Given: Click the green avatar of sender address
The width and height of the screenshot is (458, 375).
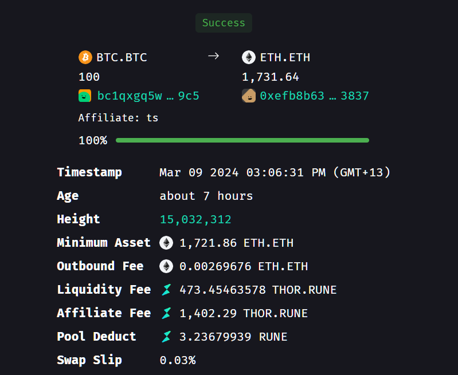Looking at the screenshot, I should pos(85,96).
